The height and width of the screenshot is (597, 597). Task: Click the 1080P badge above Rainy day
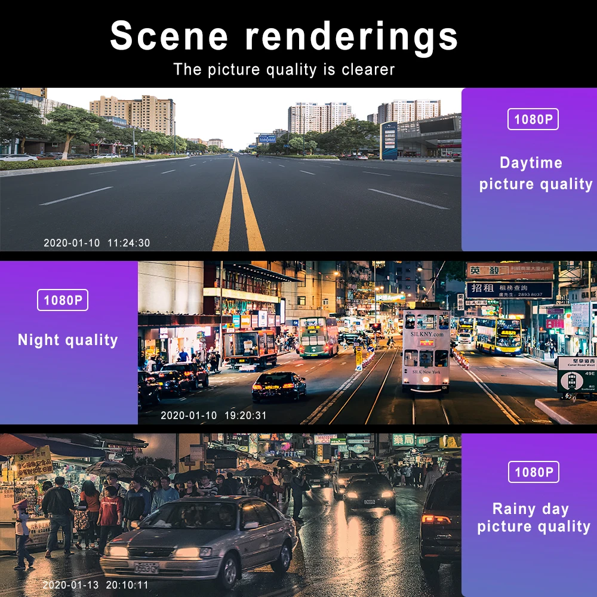click(533, 472)
